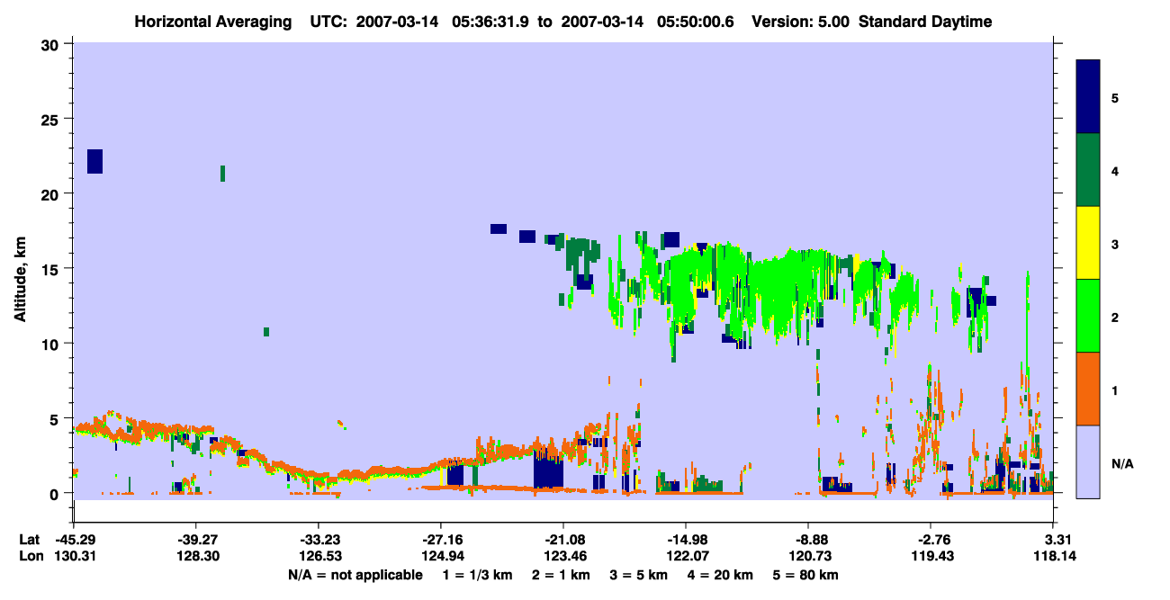The image size is (1170, 600).
Task: Click legend text 'N/A = not applicable'
Action: tap(355, 575)
